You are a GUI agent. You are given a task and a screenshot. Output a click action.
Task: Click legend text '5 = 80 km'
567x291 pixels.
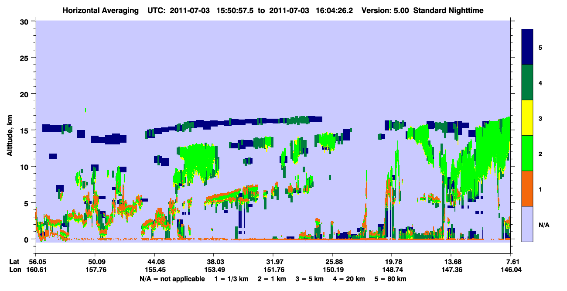click(390, 278)
